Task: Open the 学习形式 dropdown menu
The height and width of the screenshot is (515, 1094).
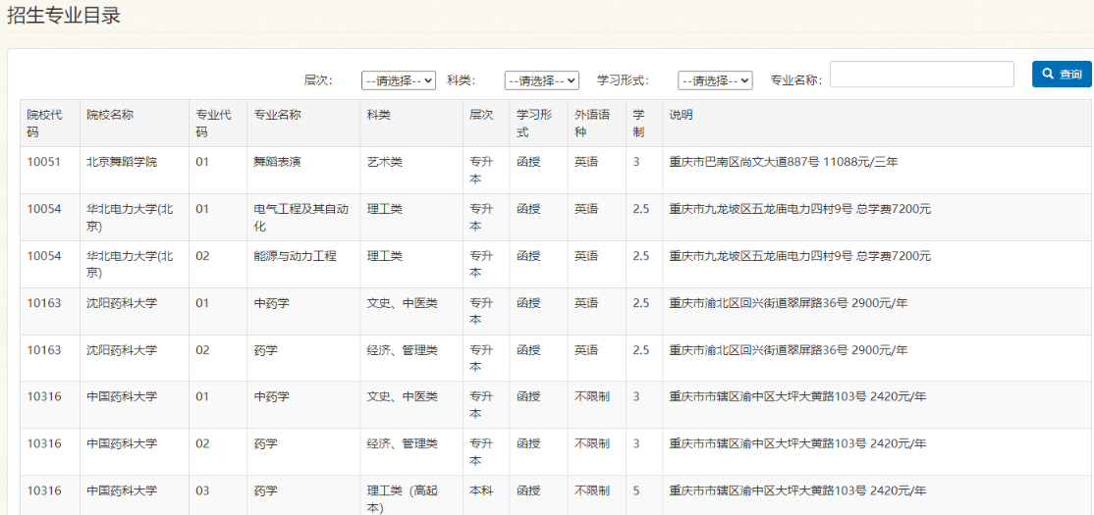Action: [x=715, y=80]
